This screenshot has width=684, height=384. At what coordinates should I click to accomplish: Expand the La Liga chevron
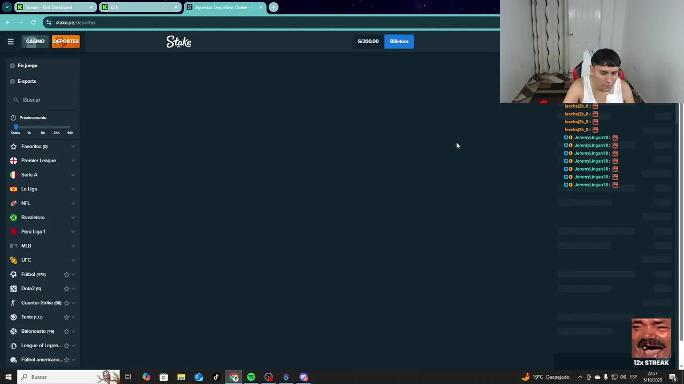[73, 189]
